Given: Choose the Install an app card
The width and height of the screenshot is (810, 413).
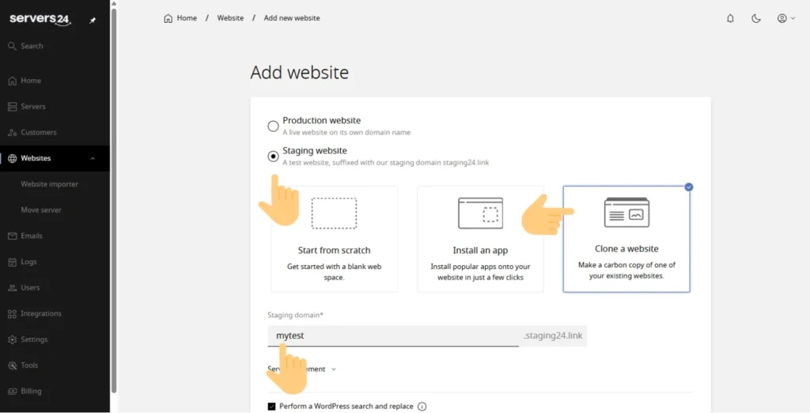Looking at the screenshot, I should pyautogui.click(x=480, y=239).
